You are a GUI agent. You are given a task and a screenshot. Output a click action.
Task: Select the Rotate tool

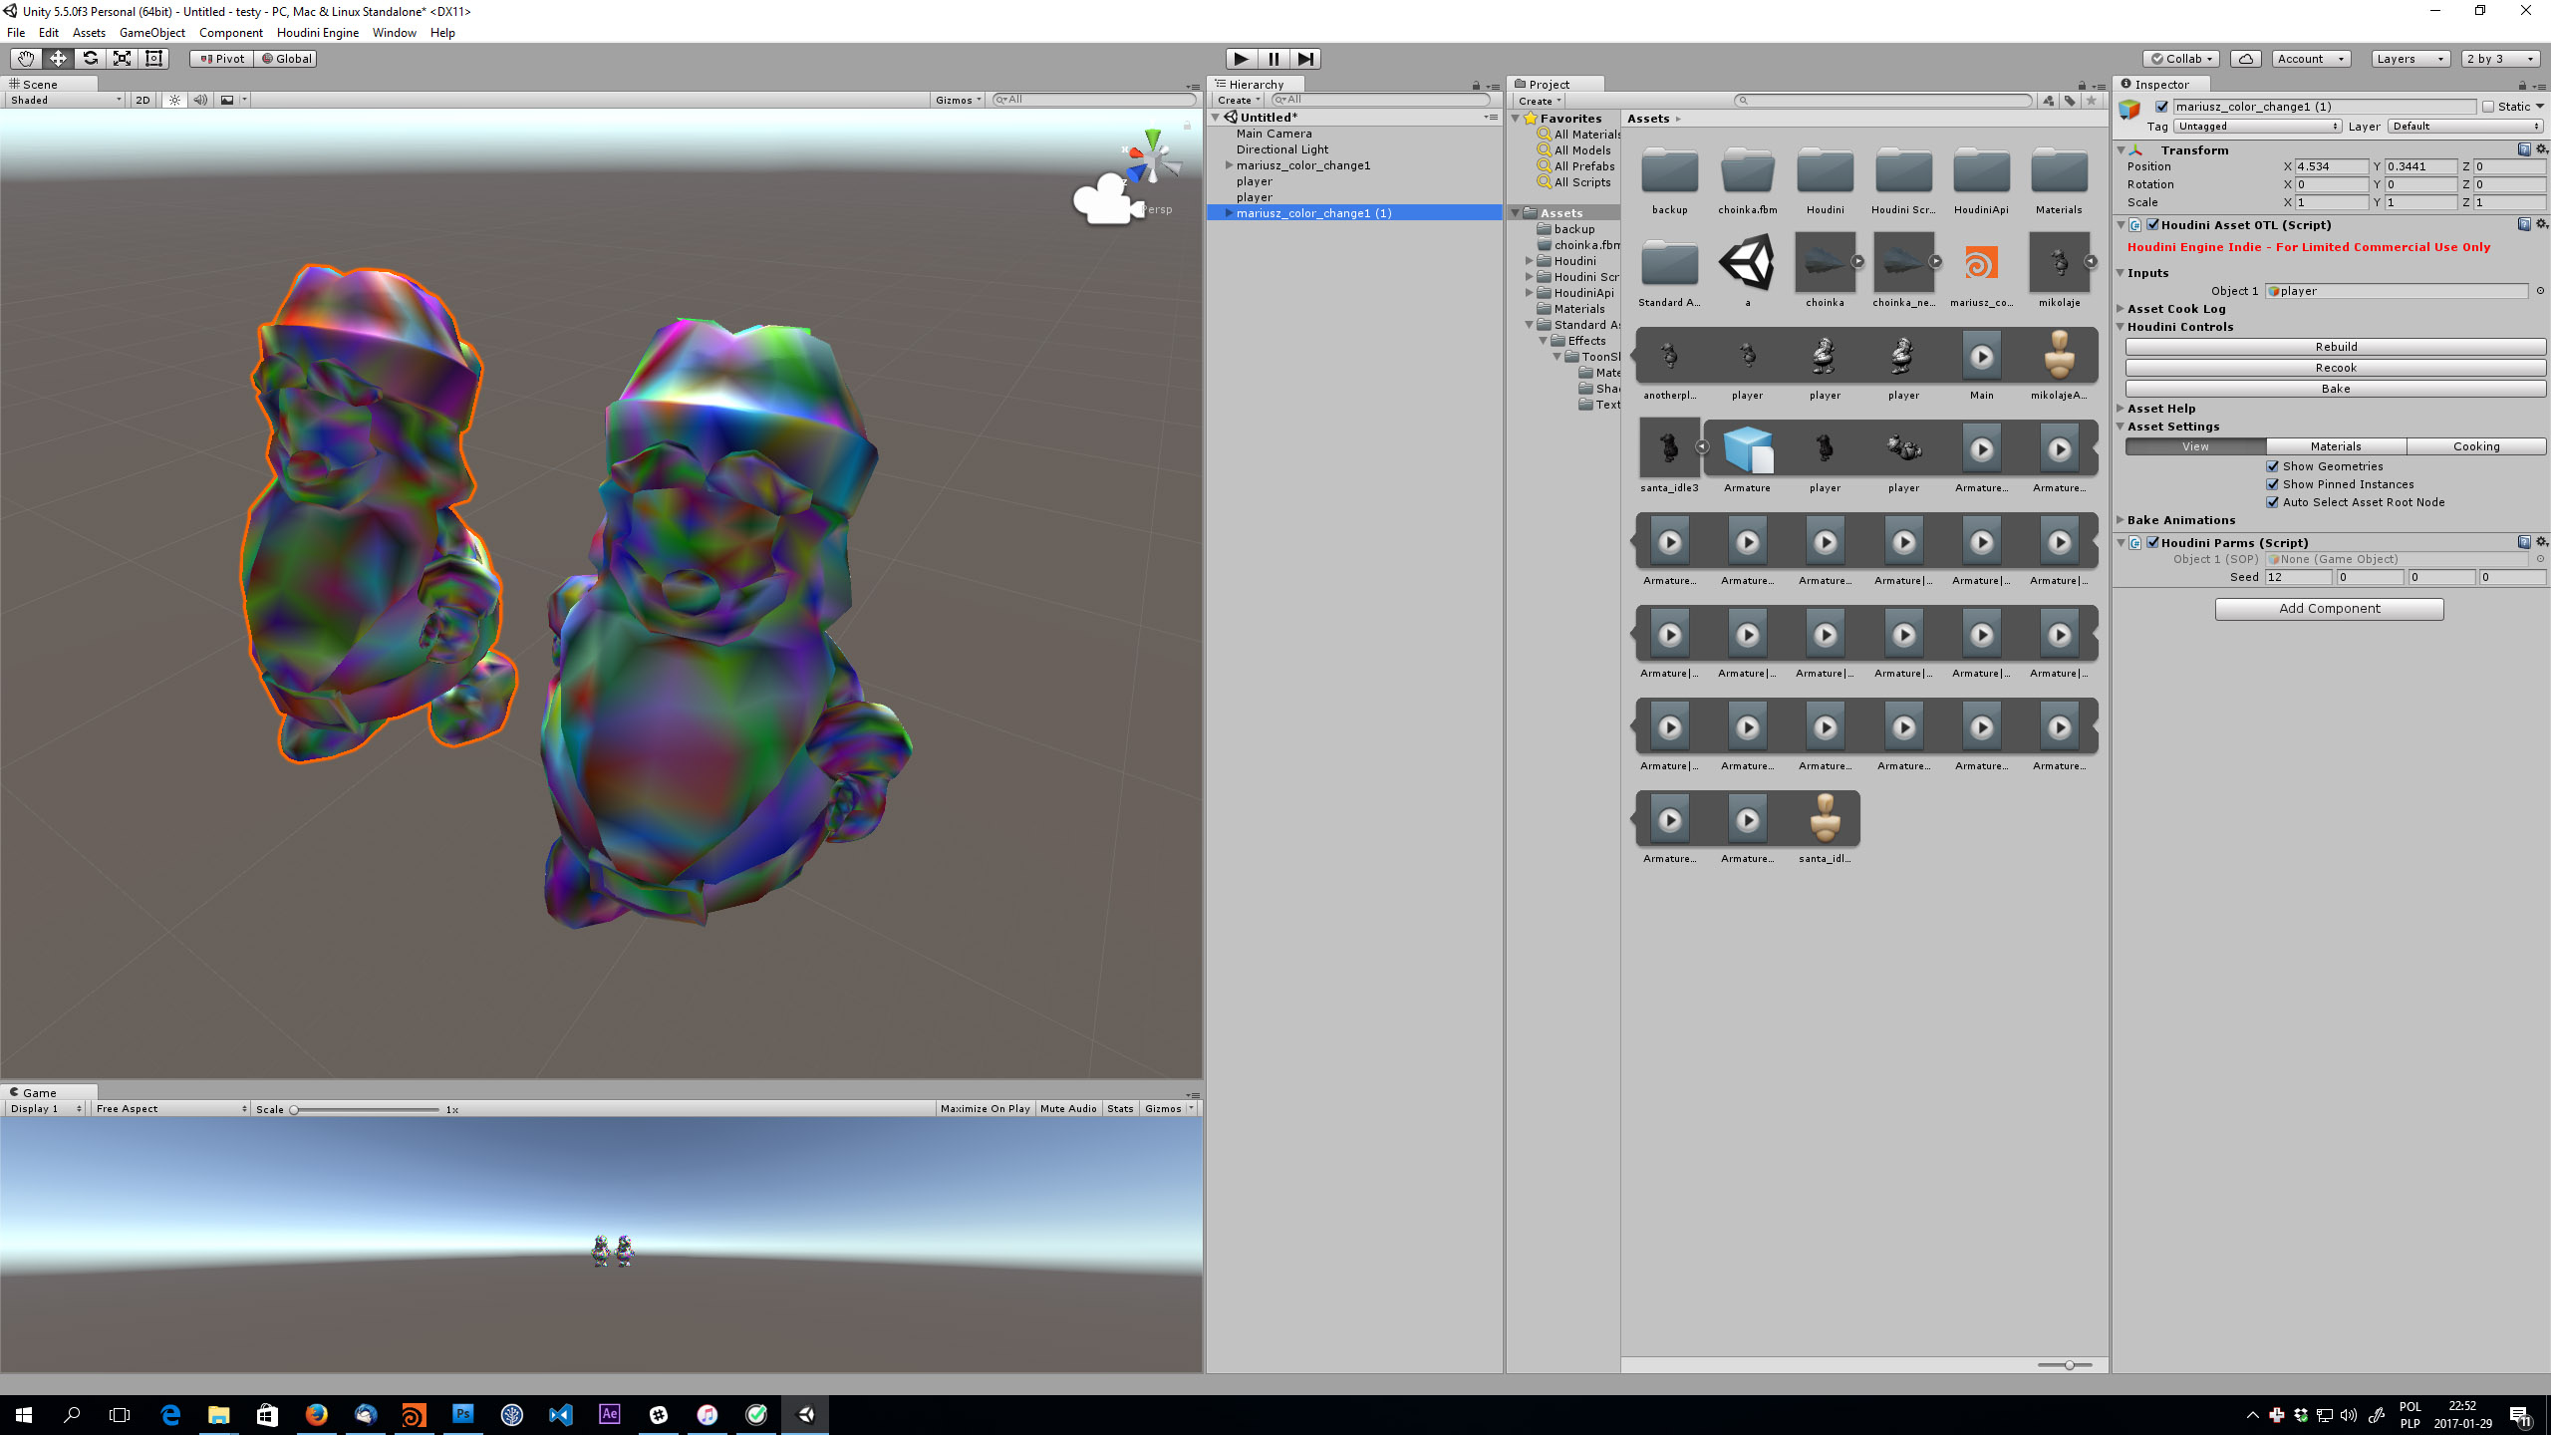click(x=90, y=58)
